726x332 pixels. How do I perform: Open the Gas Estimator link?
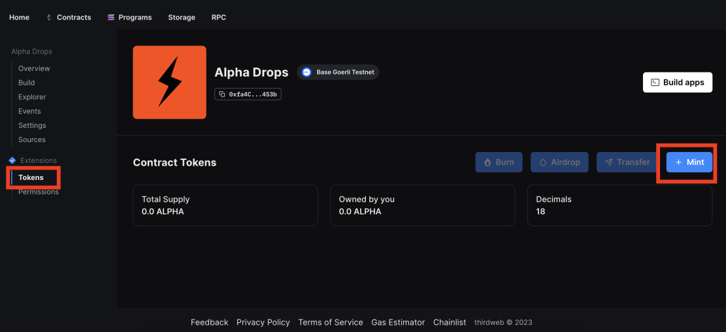coord(398,322)
